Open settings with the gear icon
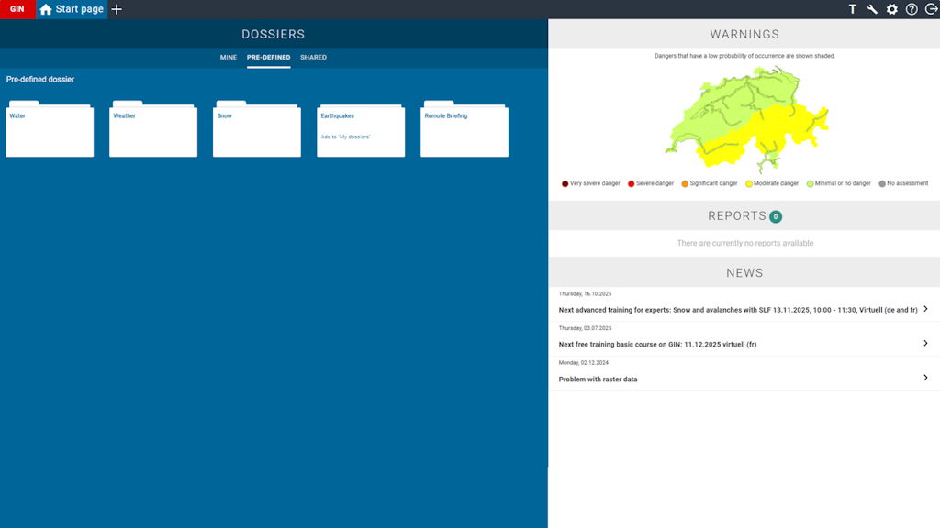 [890, 9]
